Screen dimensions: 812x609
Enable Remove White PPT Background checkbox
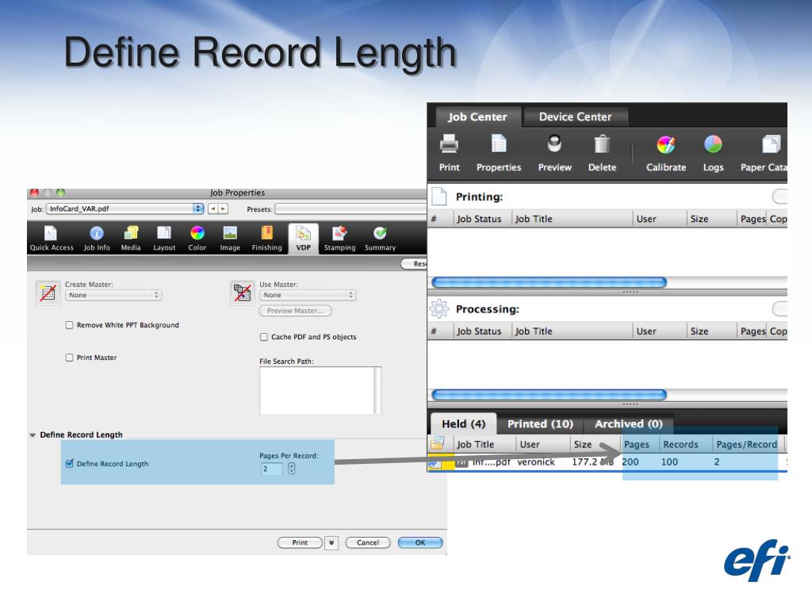click(x=70, y=325)
